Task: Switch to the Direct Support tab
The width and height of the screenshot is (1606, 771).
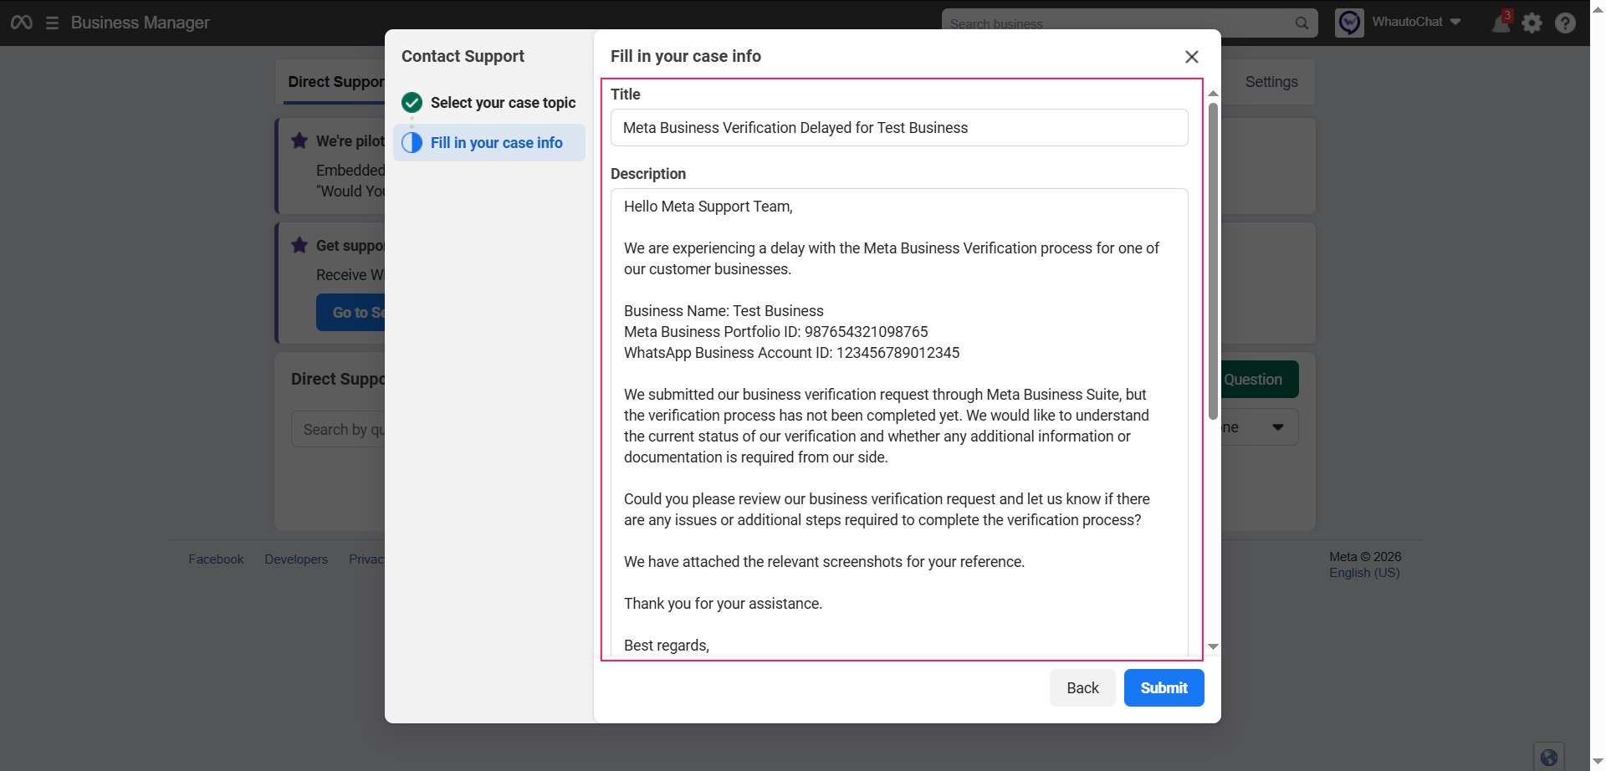Action: coord(336,82)
